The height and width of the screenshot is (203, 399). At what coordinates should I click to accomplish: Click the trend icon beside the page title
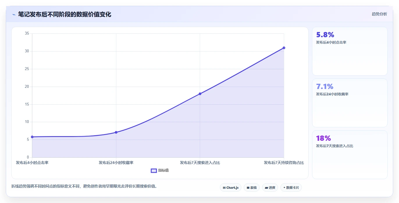14,15
